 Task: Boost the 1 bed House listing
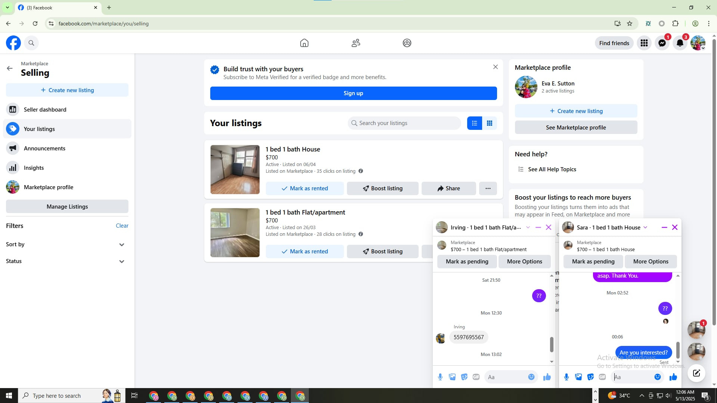point(383,188)
